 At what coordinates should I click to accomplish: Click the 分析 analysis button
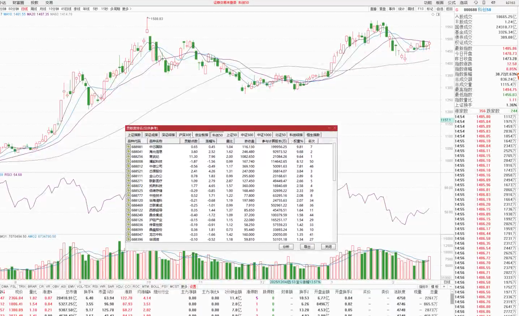point(286,247)
